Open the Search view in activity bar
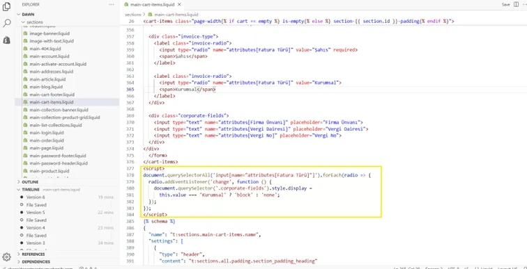Viewport: 527px width, 269px height. click(x=6, y=23)
